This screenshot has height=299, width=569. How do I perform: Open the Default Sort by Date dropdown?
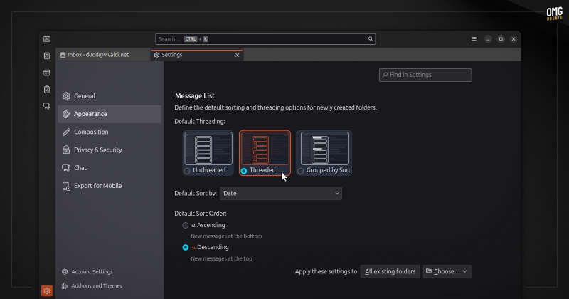280,193
